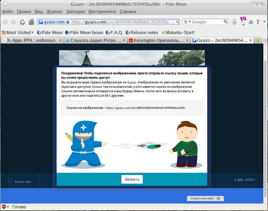Open the Закладки menu
The height and width of the screenshot is (211, 268).
tap(75, 11)
